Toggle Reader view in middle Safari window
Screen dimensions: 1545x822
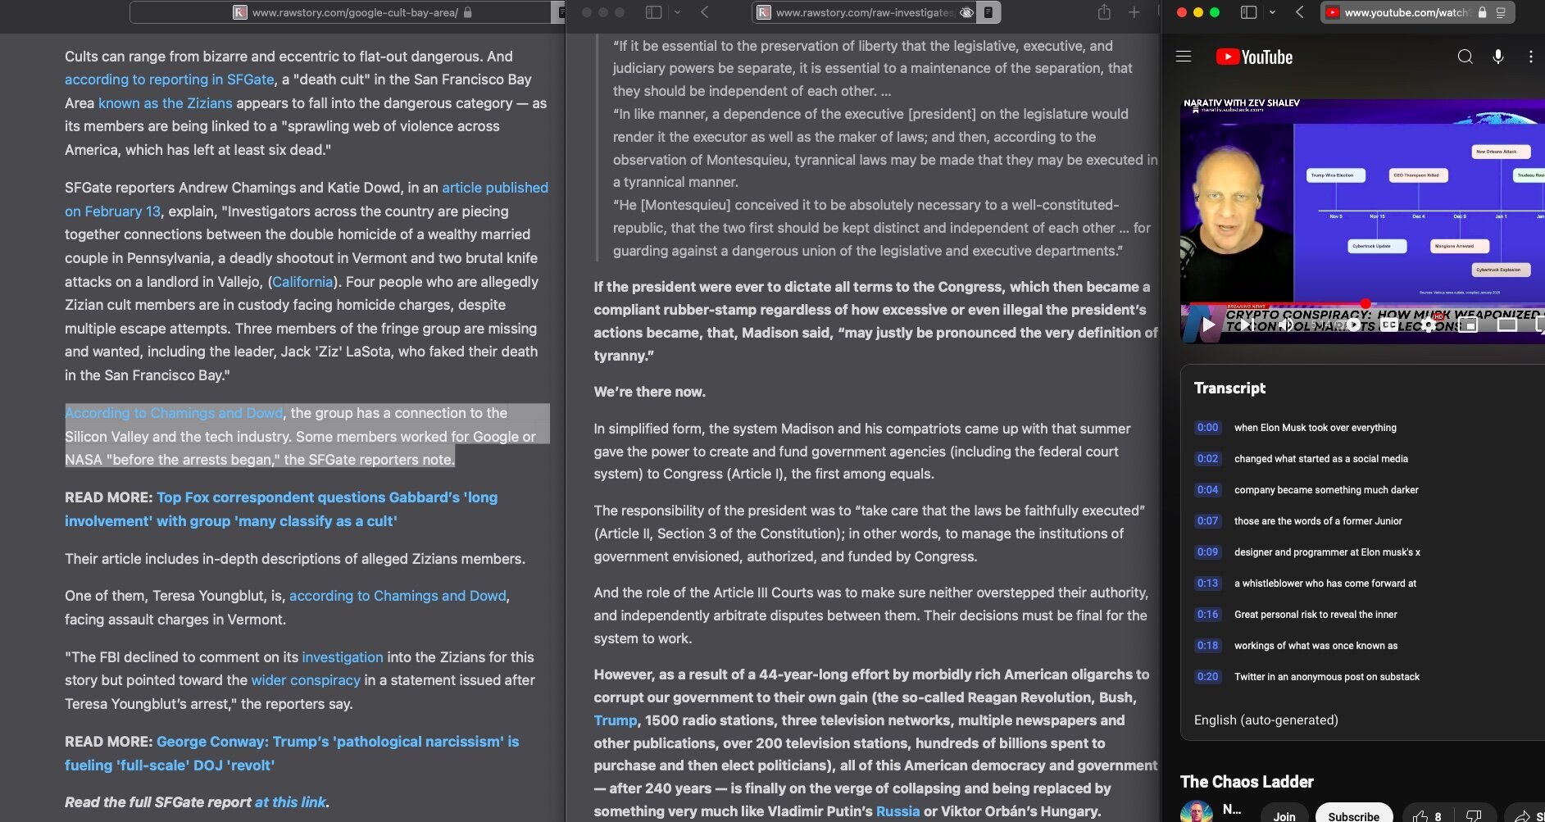coord(988,12)
